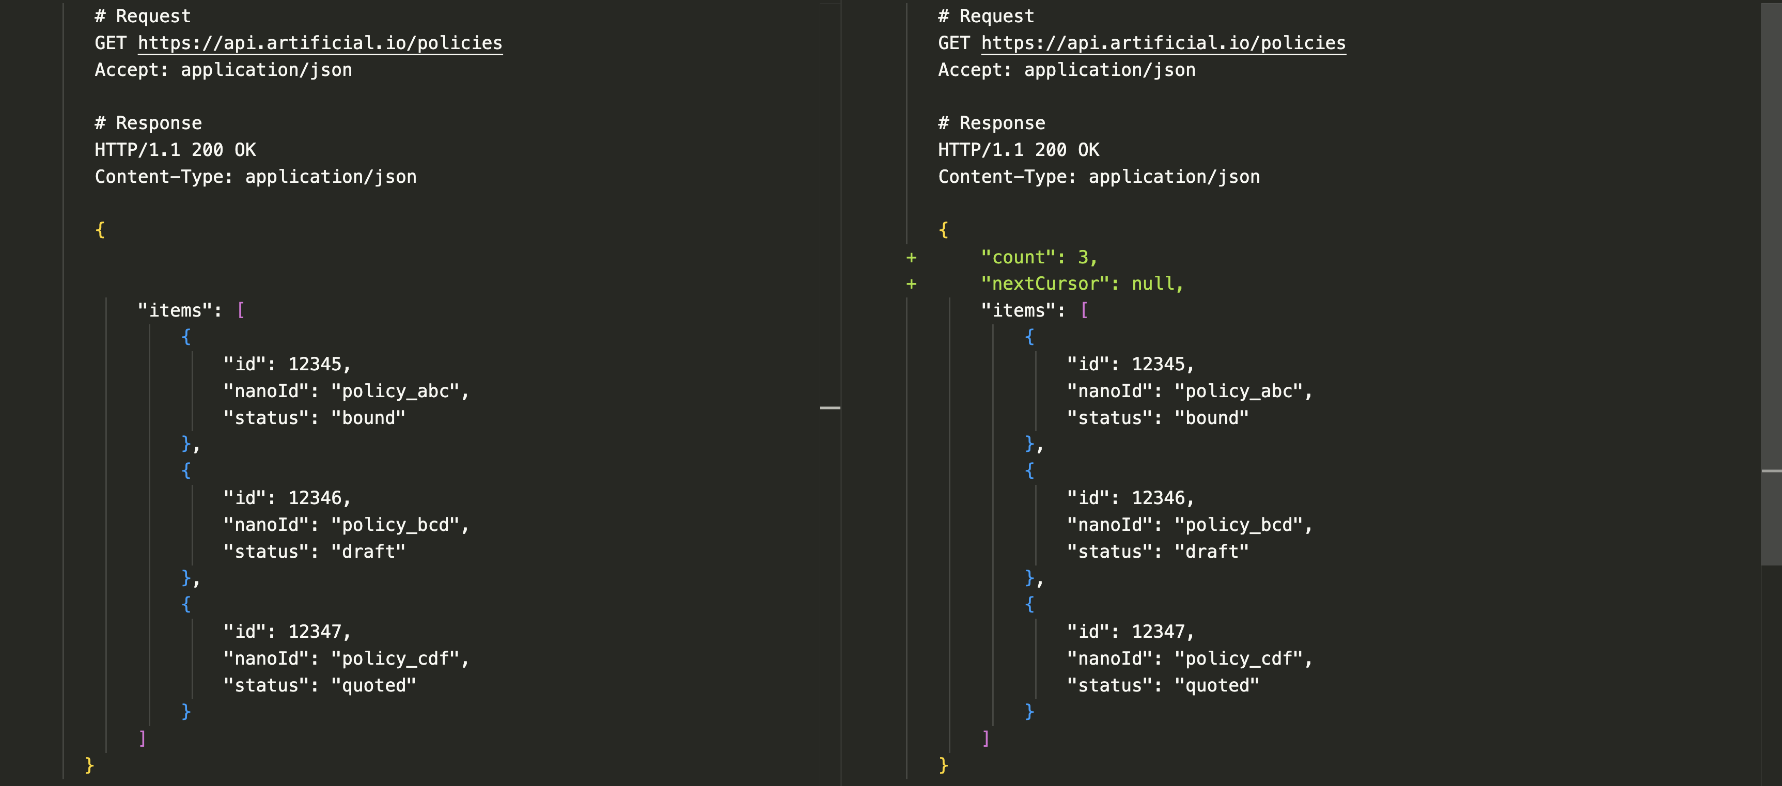Image resolution: width=1782 pixels, height=786 pixels.
Task: Click "Accept: application/json" in right pane
Action: (1067, 70)
